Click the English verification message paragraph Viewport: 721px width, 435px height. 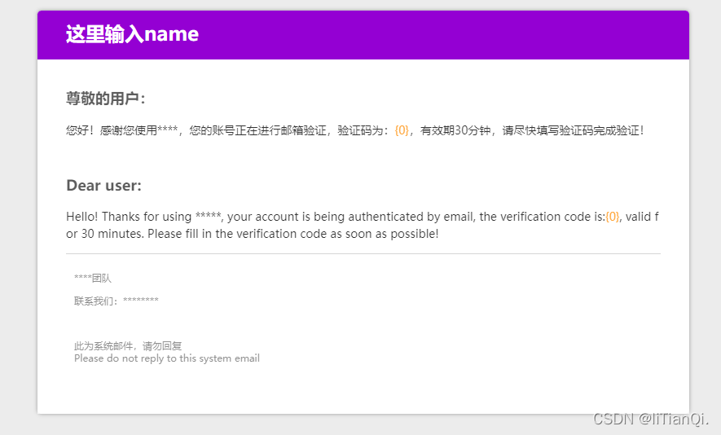[x=363, y=225]
